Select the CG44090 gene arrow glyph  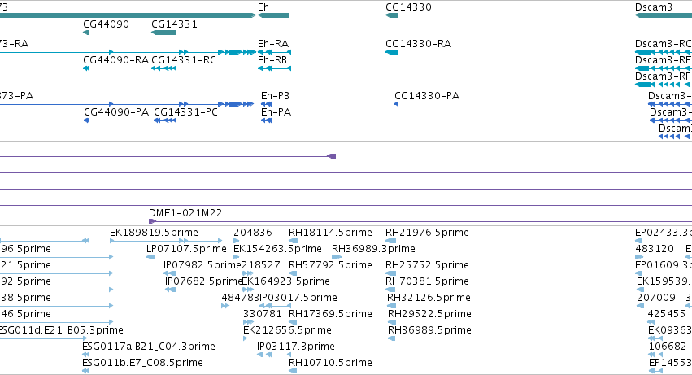86,33
